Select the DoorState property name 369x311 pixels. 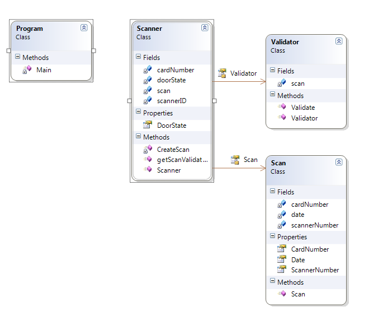(172, 125)
